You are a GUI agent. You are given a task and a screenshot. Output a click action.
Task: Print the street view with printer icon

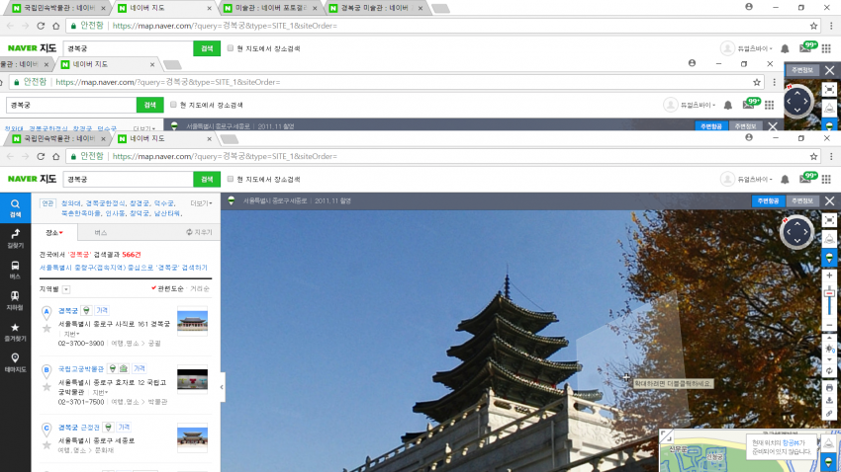[829, 387]
